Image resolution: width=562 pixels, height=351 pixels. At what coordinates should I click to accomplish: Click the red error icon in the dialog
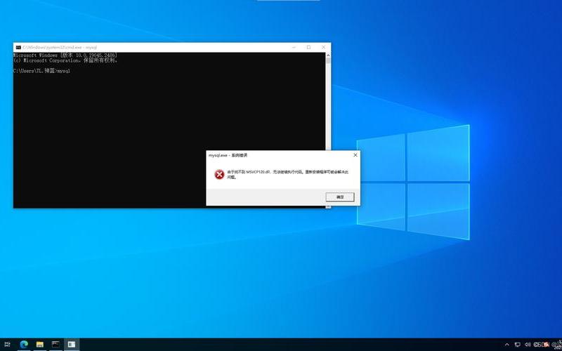pyautogui.click(x=219, y=174)
